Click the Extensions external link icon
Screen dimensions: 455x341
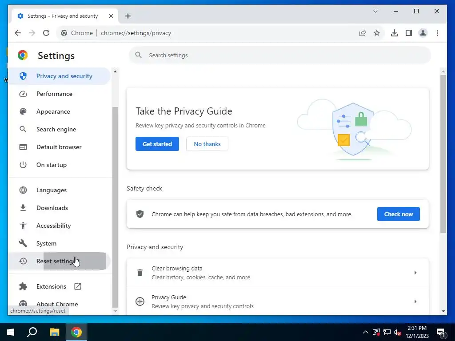pos(78,286)
